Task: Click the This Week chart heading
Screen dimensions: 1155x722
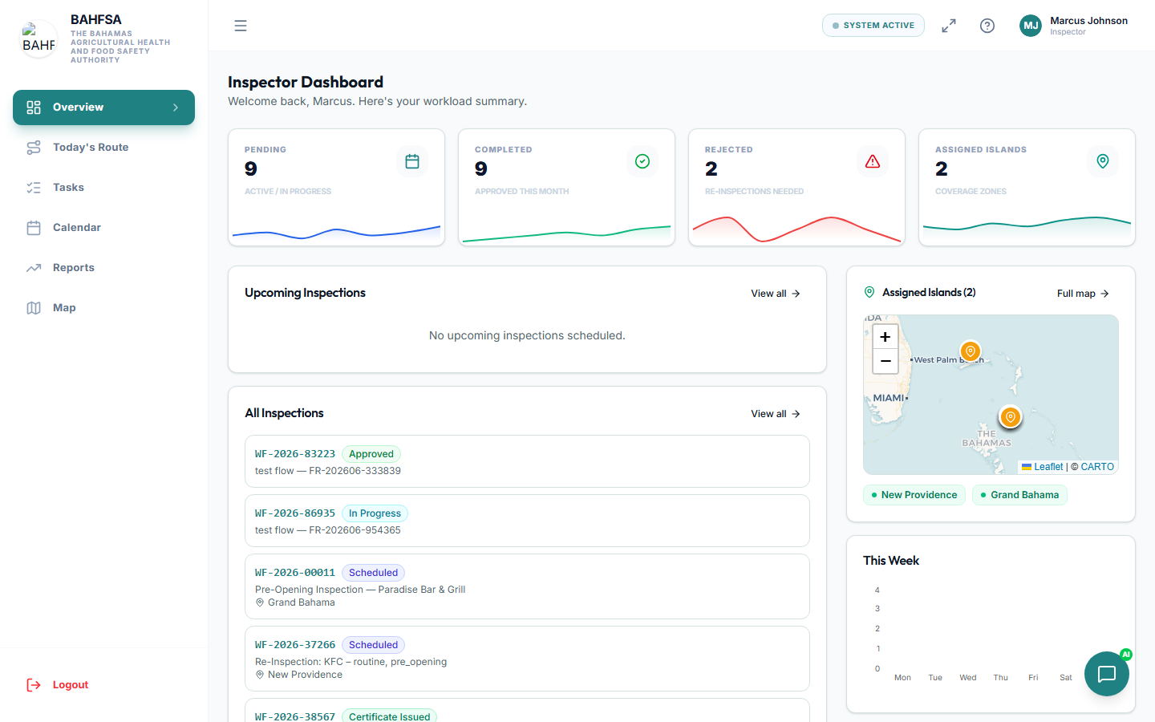Action: [x=891, y=561]
